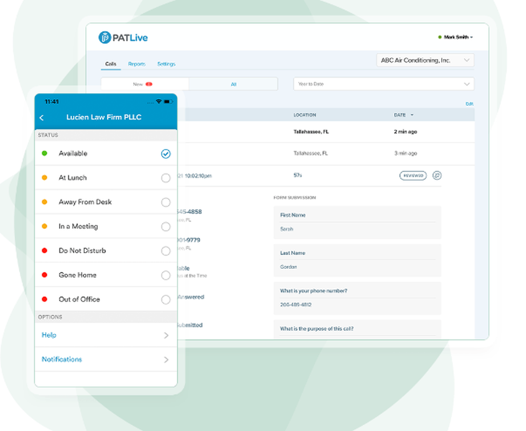Open the call row dated 2 min ago

326,132
